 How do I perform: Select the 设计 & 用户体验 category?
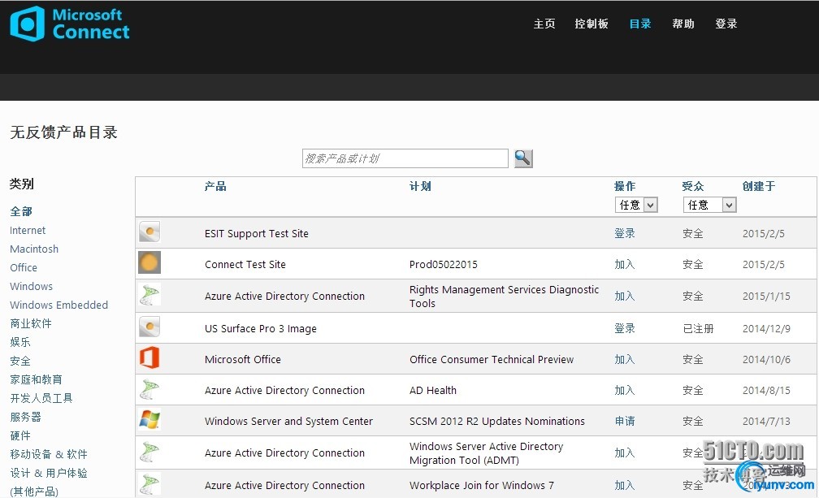click(x=49, y=473)
